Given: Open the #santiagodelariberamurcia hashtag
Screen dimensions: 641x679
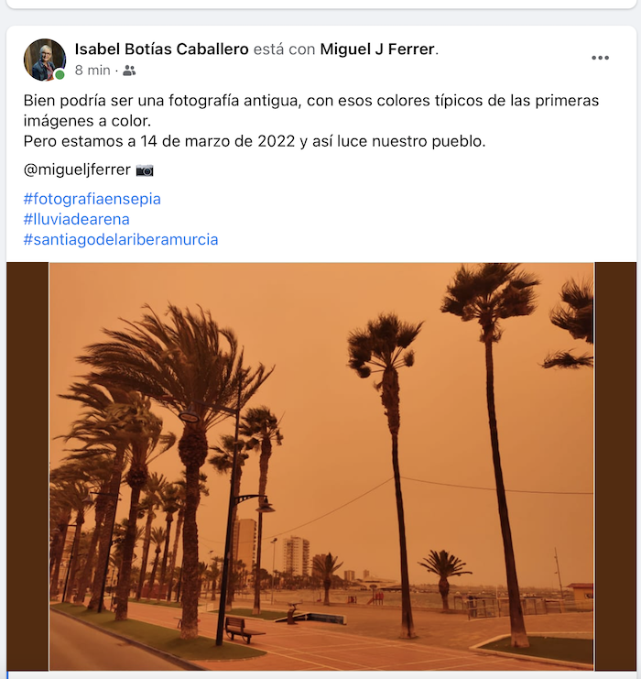Looking at the screenshot, I should pos(121,239).
